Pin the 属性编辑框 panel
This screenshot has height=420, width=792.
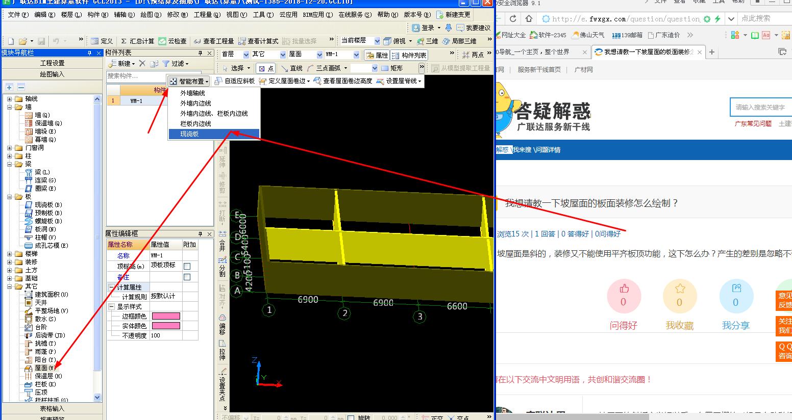(x=201, y=234)
